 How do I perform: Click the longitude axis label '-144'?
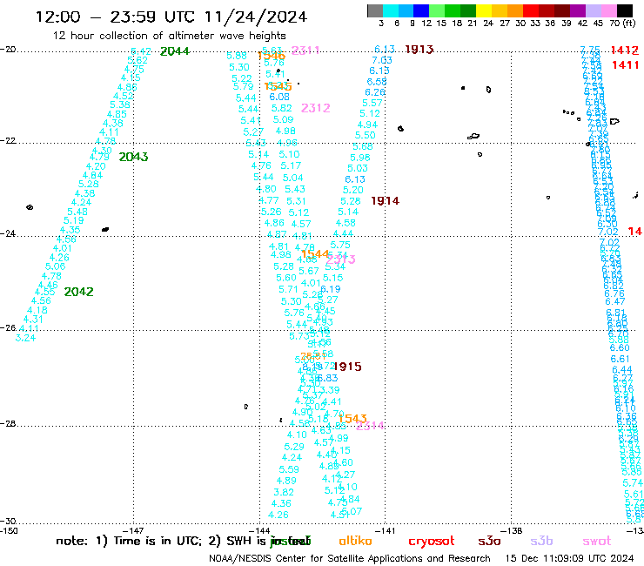pos(259,530)
